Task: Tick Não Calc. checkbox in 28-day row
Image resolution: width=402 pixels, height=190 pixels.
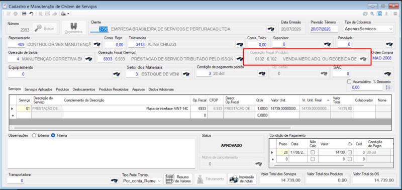Action: tap(313, 152)
